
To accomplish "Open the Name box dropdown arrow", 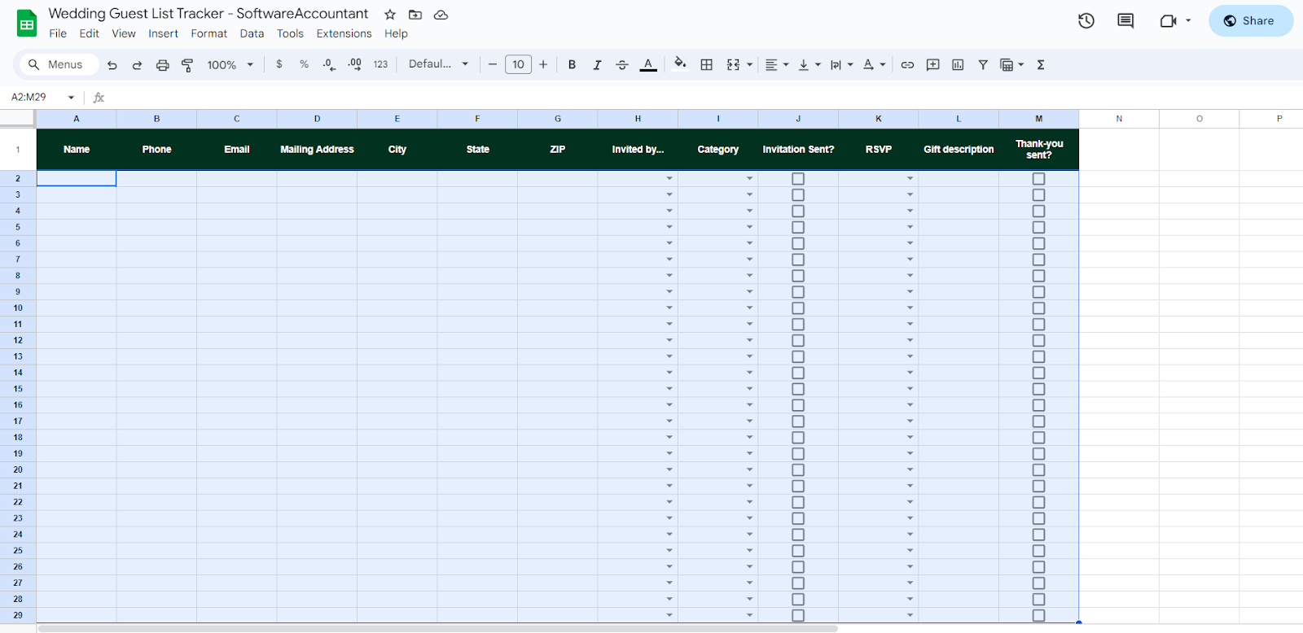I will 71,98.
